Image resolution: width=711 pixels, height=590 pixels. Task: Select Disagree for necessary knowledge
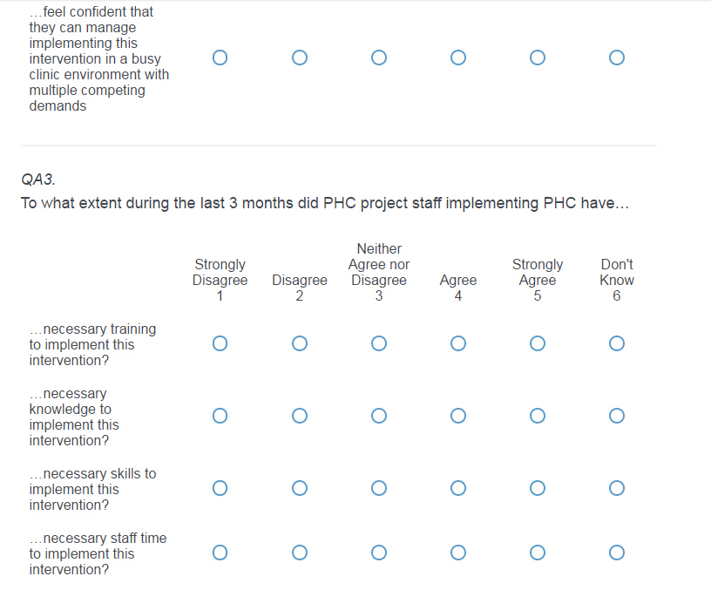(x=300, y=416)
